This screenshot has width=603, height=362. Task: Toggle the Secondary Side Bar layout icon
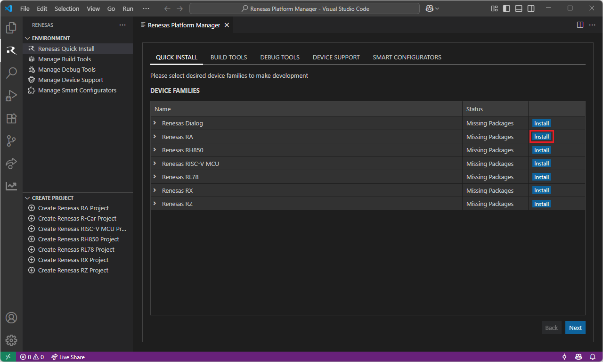[x=531, y=8]
